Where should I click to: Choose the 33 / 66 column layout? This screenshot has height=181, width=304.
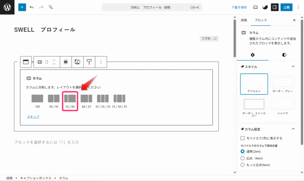[70, 101]
